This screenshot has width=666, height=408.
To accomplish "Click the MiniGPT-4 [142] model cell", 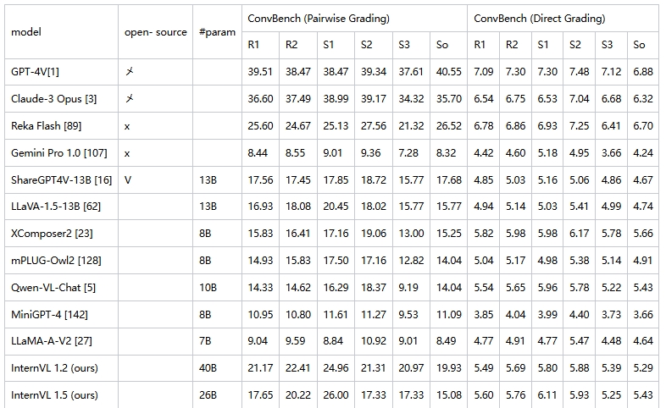I will [x=49, y=315].
